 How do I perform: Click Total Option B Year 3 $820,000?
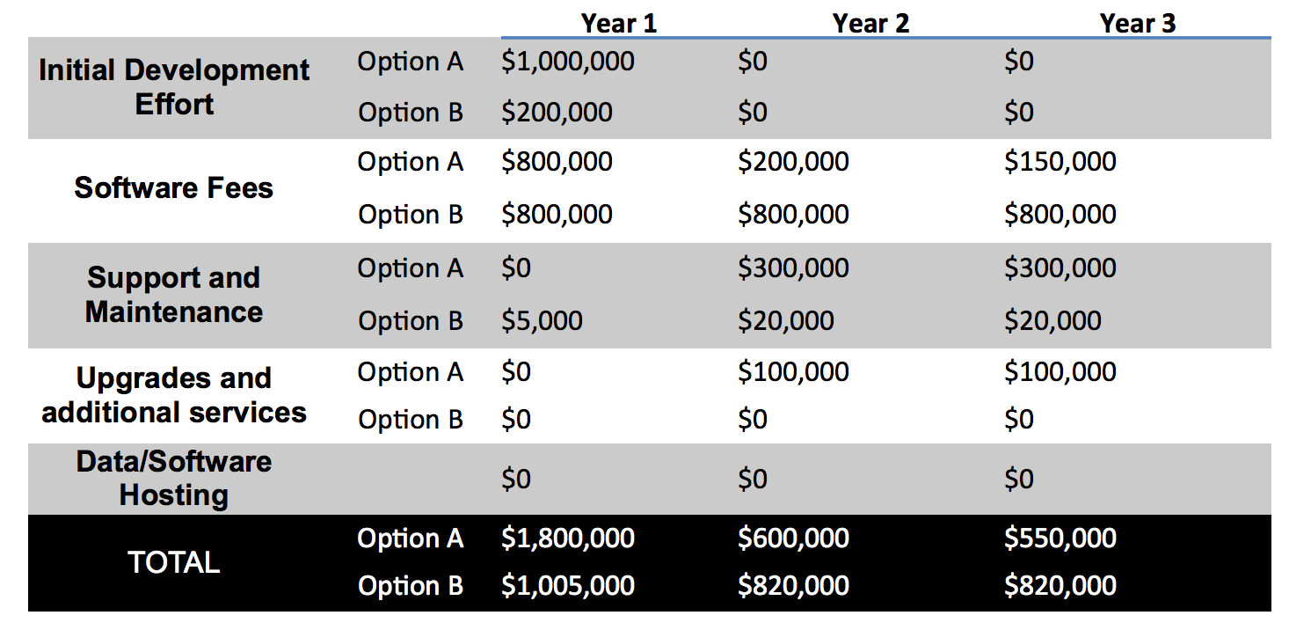tap(1060, 586)
